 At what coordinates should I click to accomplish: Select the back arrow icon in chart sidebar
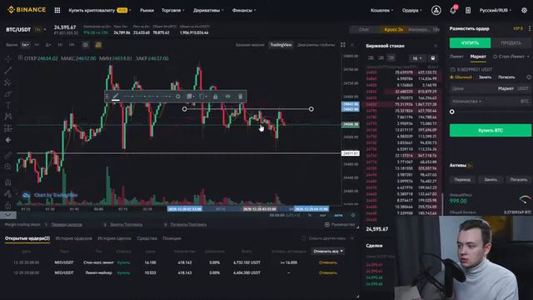point(8,140)
